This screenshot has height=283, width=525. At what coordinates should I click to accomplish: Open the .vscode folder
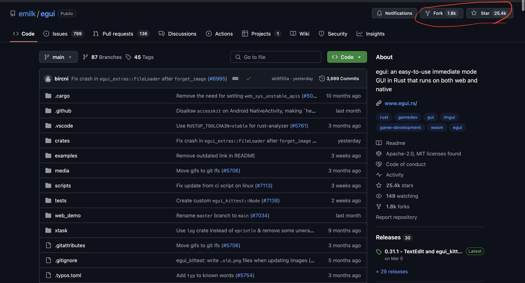coord(64,126)
